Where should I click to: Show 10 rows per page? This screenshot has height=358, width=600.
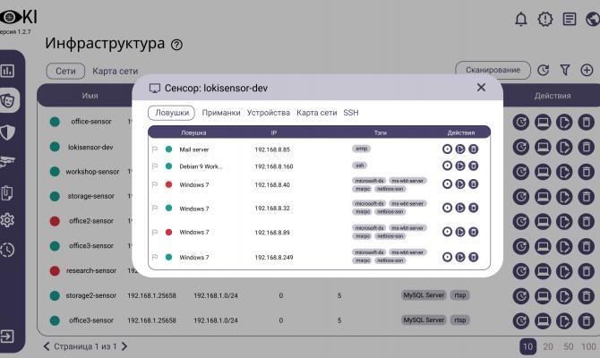(x=527, y=346)
